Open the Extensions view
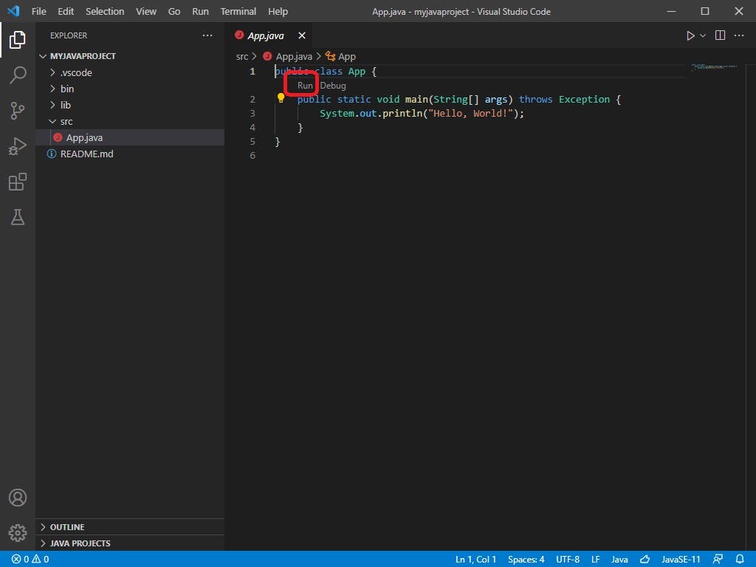This screenshot has width=756, height=567. 18,182
